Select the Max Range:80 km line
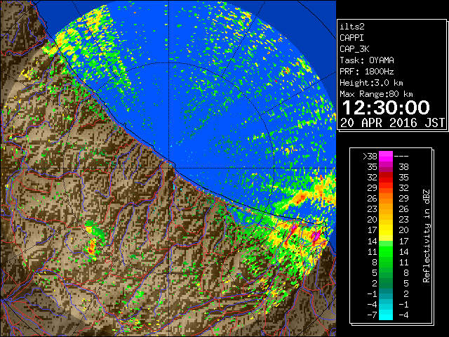The image size is (449, 337). pyautogui.click(x=376, y=94)
